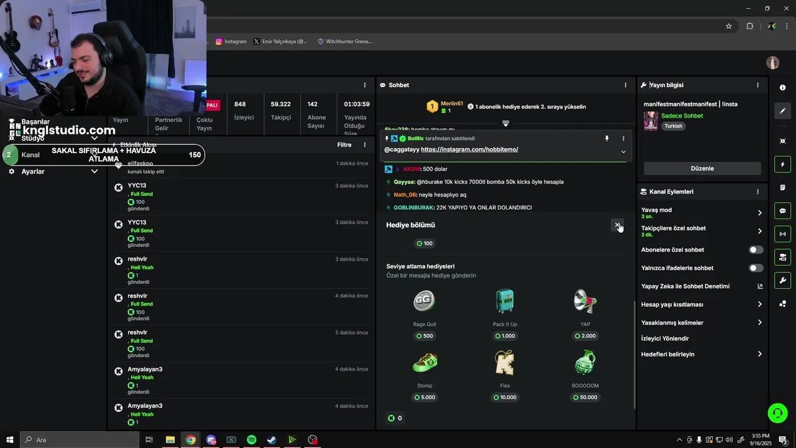
Task: Open Emir Yalçınkaya X bookmark
Action: pyautogui.click(x=280, y=42)
